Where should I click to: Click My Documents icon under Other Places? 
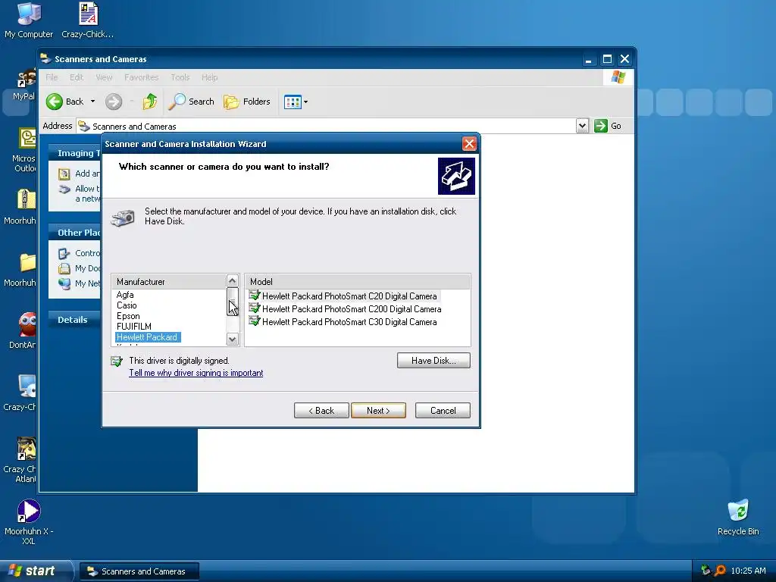(x=64, y=269)
